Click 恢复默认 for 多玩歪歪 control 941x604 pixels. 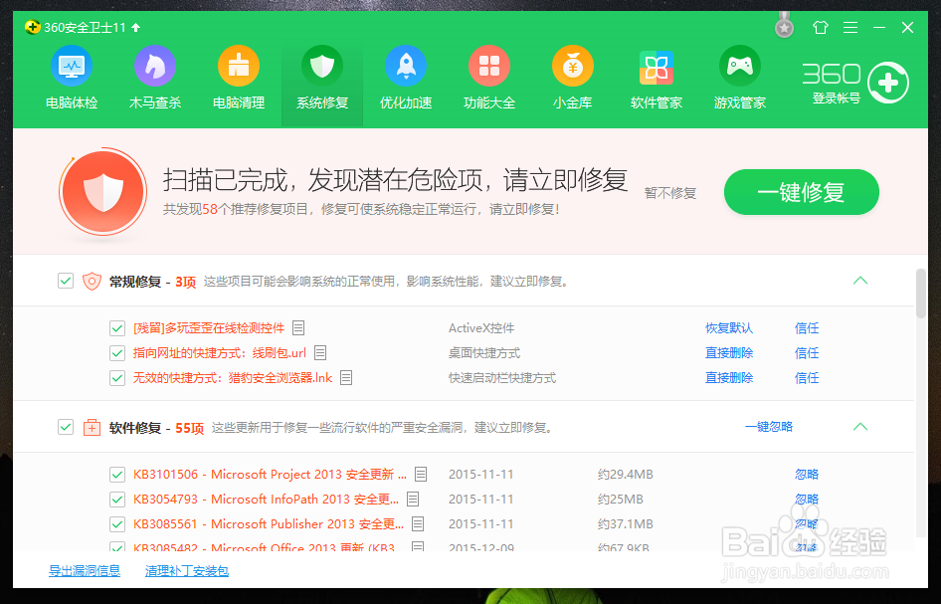point(729,328)
